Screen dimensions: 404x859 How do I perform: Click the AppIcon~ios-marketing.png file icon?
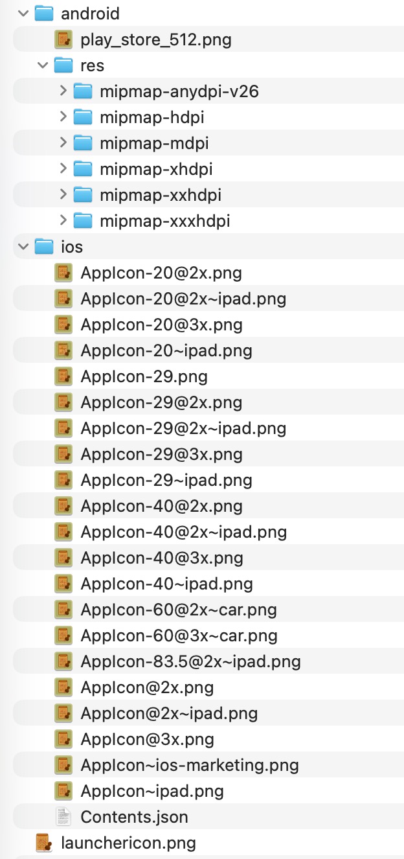coord(63,765)
